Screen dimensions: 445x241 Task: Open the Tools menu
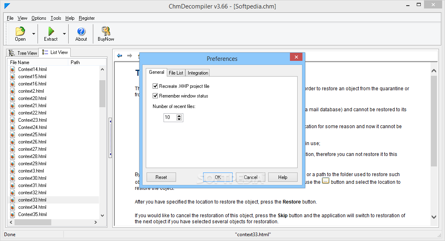(x=56, y=18)
